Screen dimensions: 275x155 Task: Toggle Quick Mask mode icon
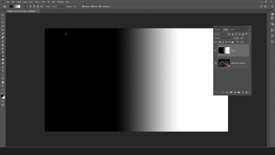point(3,102)
